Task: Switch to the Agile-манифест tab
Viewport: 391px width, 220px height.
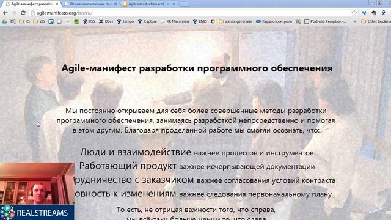Action: pos(32,4)
